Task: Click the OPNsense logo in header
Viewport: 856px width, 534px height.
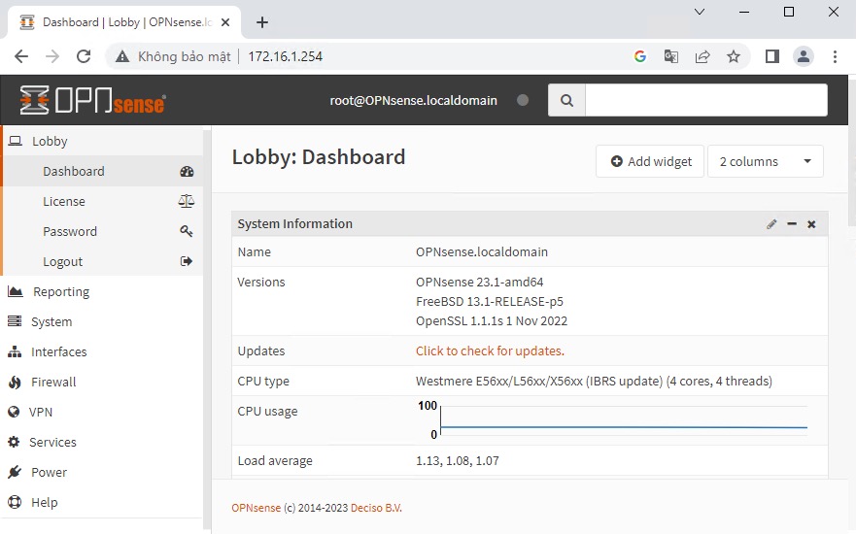Action: 93,100
